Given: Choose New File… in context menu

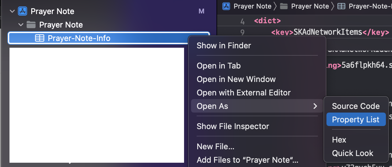Looking at the screenshot, I should pyautogui.click(x=216, y=147).
